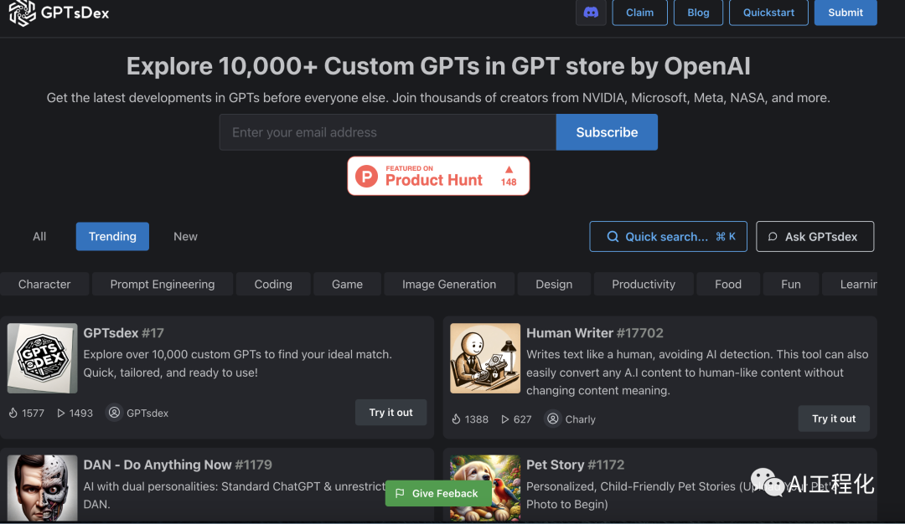
Task: Select the All tab
Action: click(x=39, y=236)
